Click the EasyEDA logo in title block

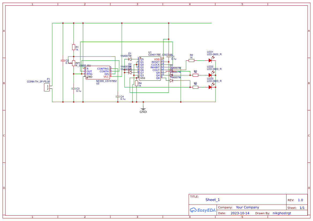coord(202,210)
